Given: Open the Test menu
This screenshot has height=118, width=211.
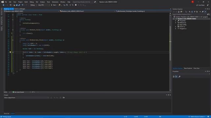Looking at the screenshot, I should (37, 2).
